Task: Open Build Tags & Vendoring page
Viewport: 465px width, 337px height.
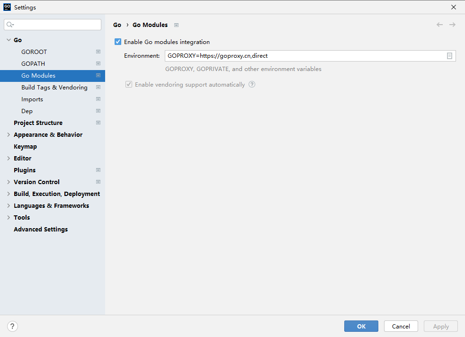Action: 53,88
